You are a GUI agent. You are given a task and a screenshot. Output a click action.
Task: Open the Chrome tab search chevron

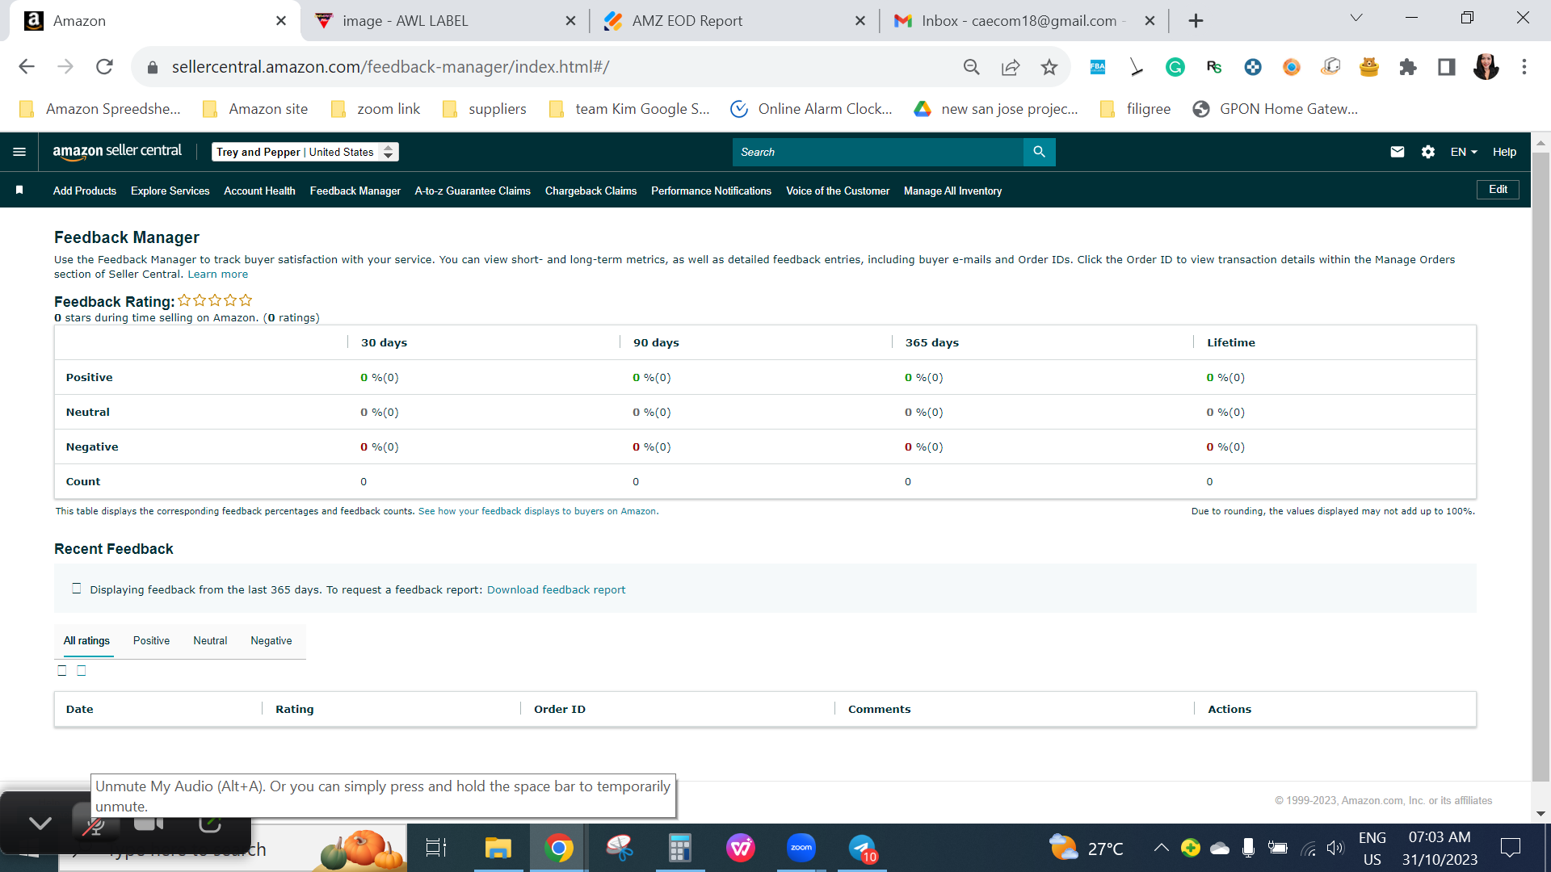(x=1356, y=18)
